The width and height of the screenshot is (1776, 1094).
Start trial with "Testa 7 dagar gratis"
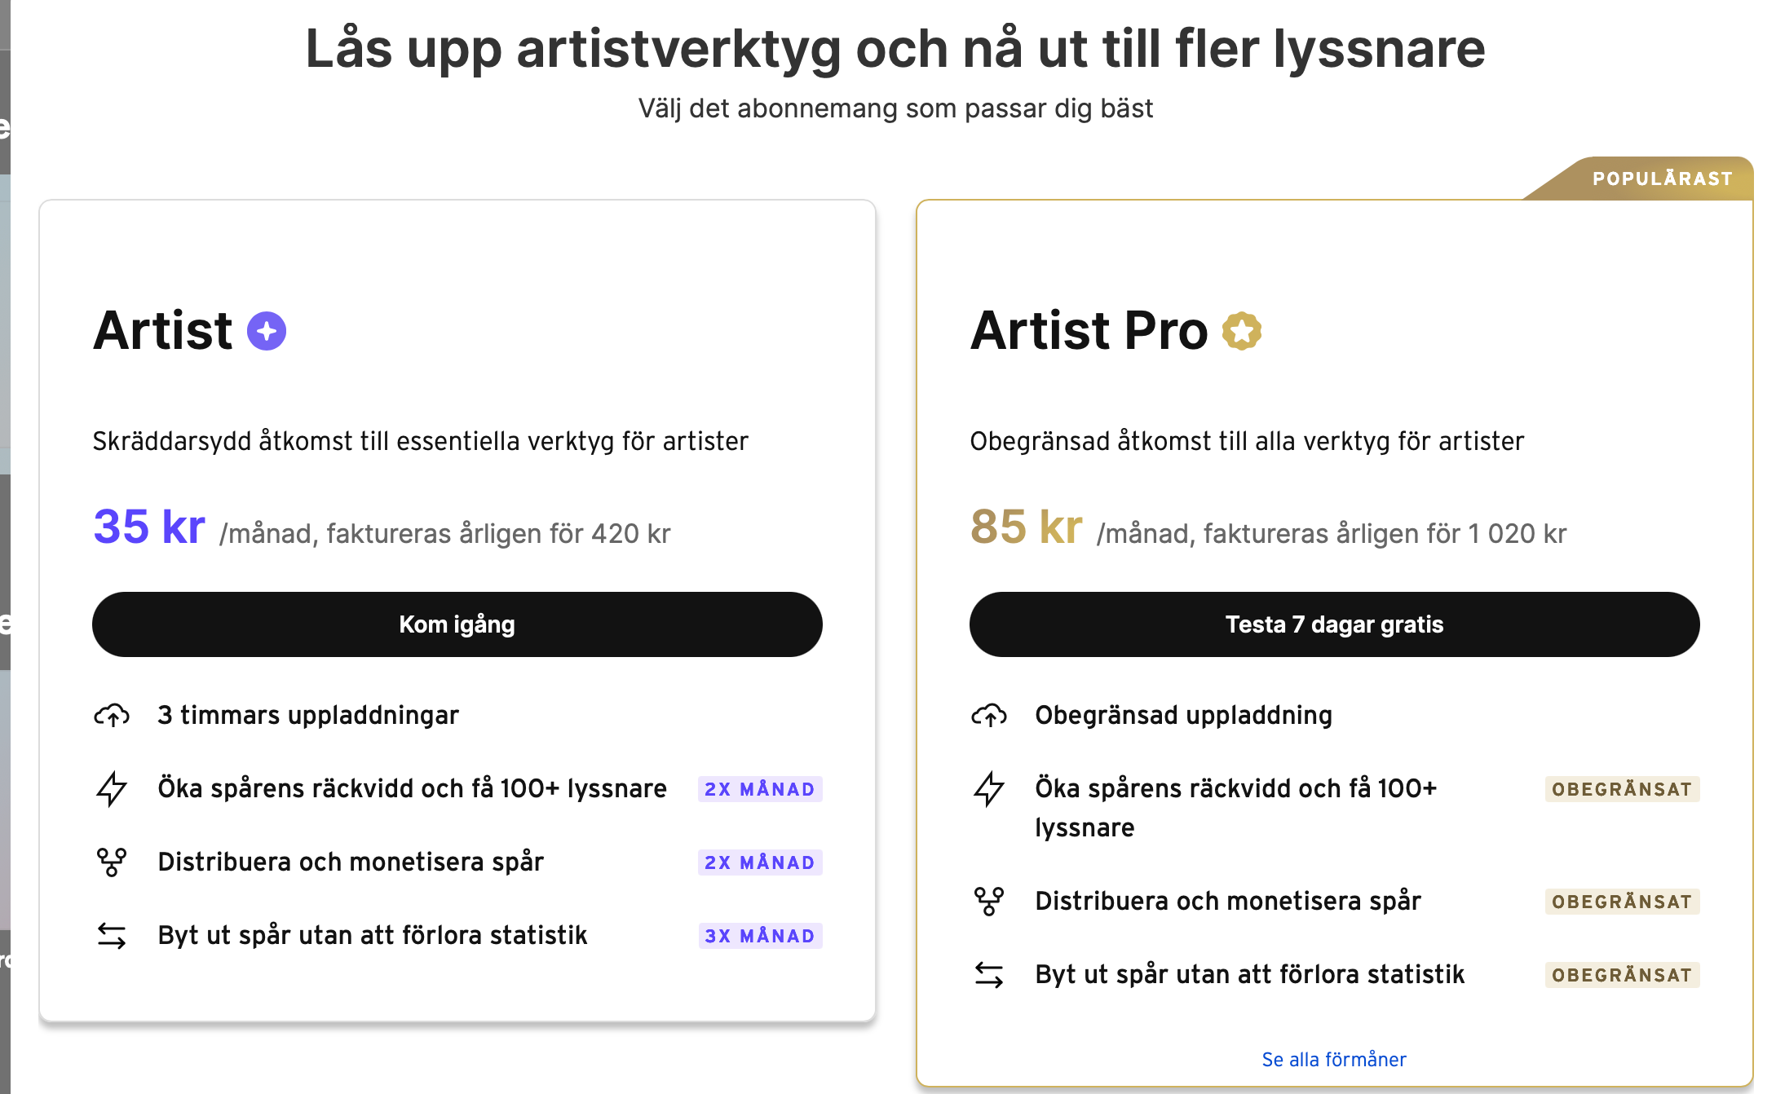[1334, 624]
